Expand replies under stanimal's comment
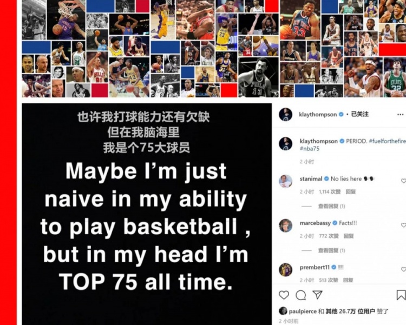The width and height of the screenshot is (406, 325). pyautogui.click(x=331, y=206)
